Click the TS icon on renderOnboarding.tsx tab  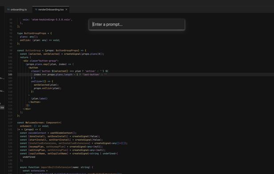click(36, 10)
